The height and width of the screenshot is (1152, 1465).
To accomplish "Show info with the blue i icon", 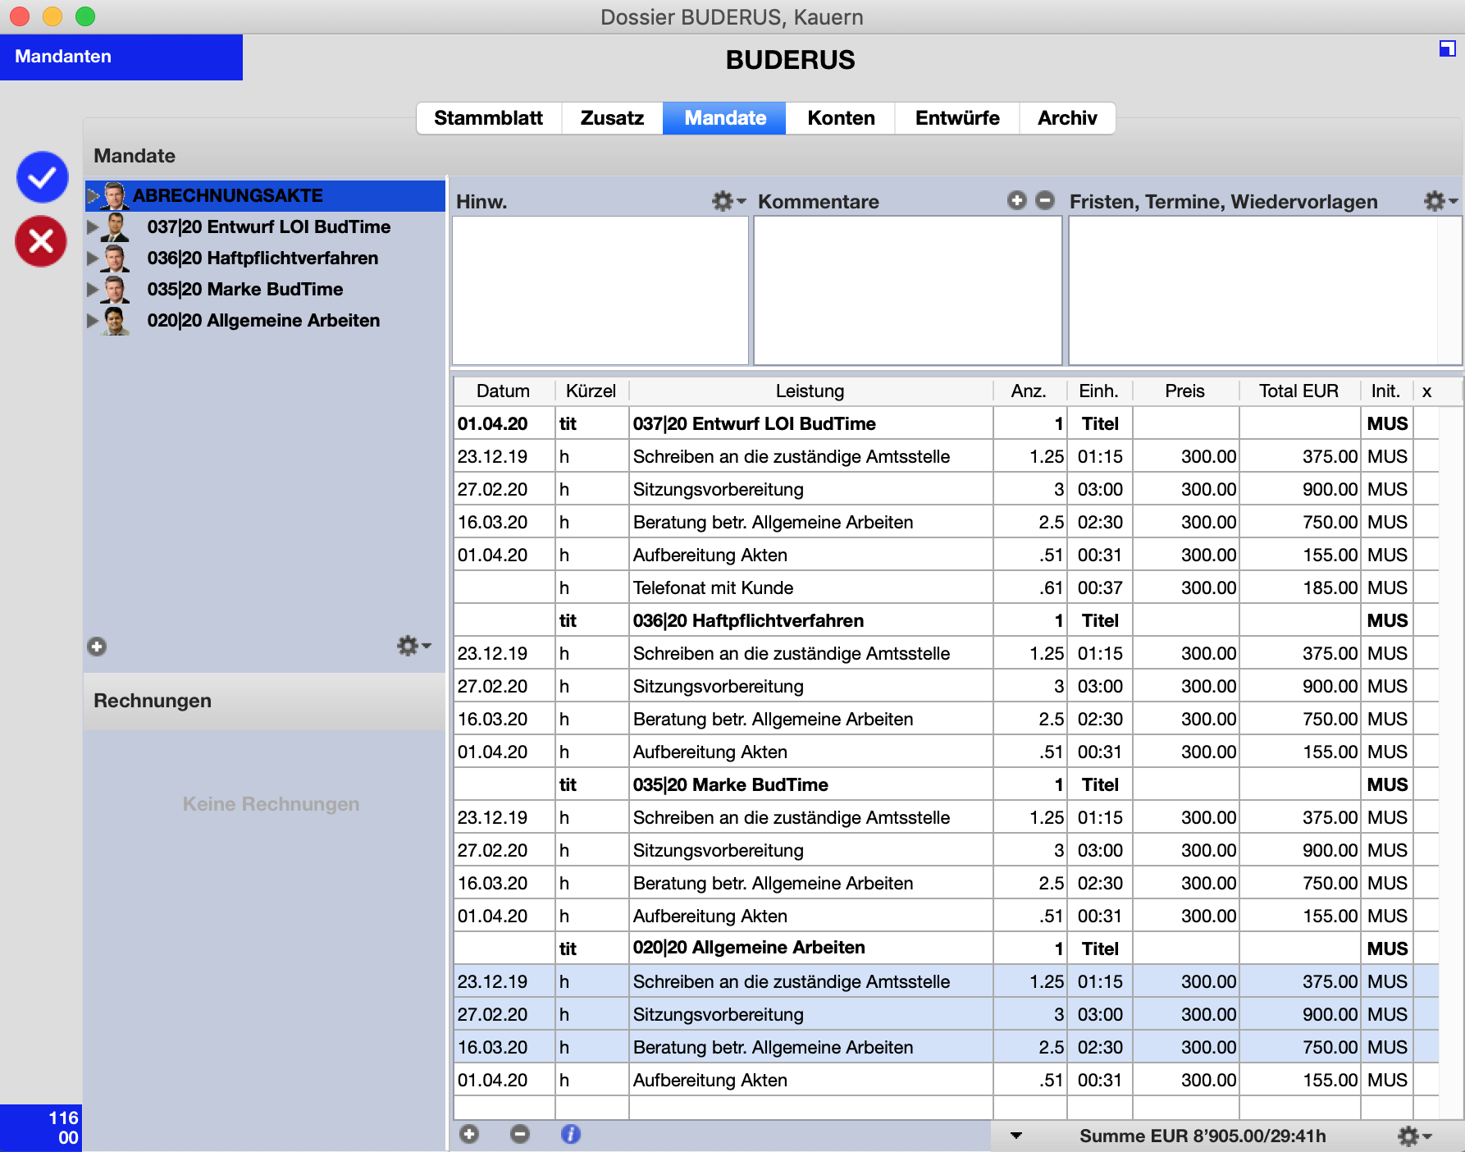I will pos(571,1134).
